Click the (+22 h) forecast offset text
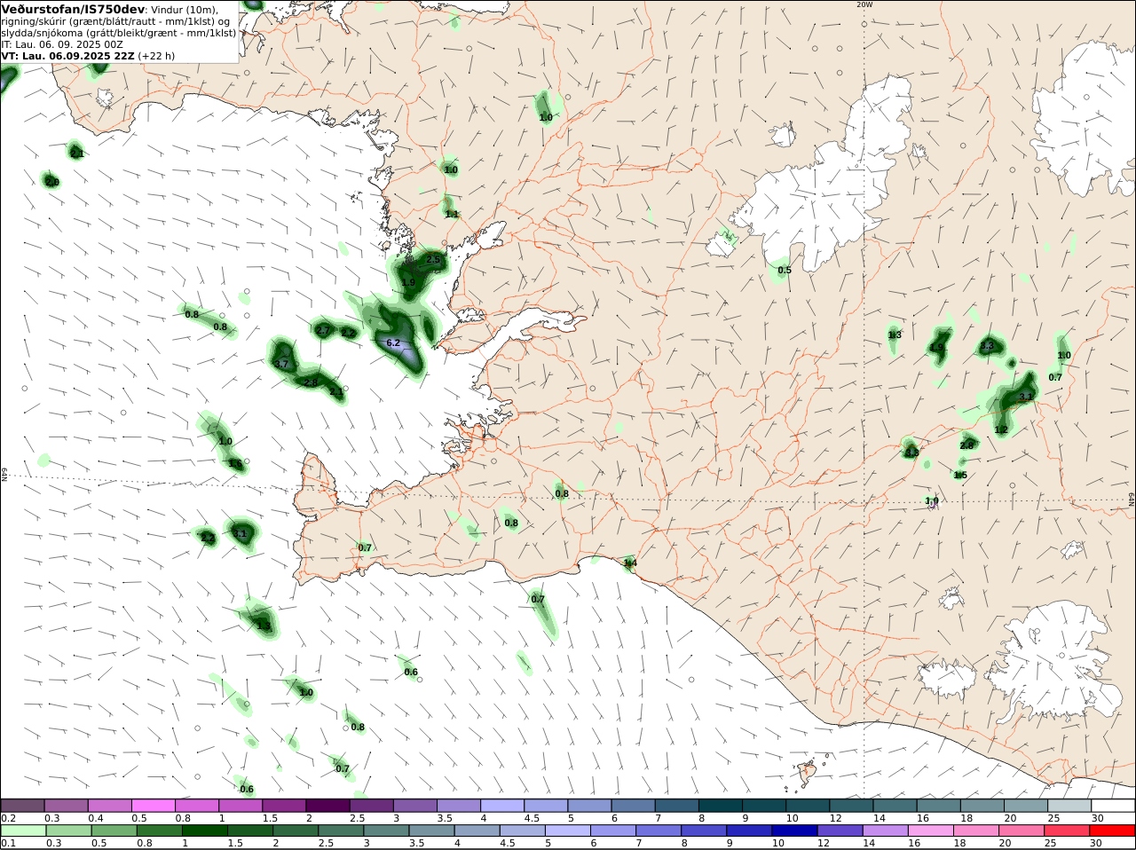Image resolution: width=1136 pixels, height=850 pixels. click(156, 55)
